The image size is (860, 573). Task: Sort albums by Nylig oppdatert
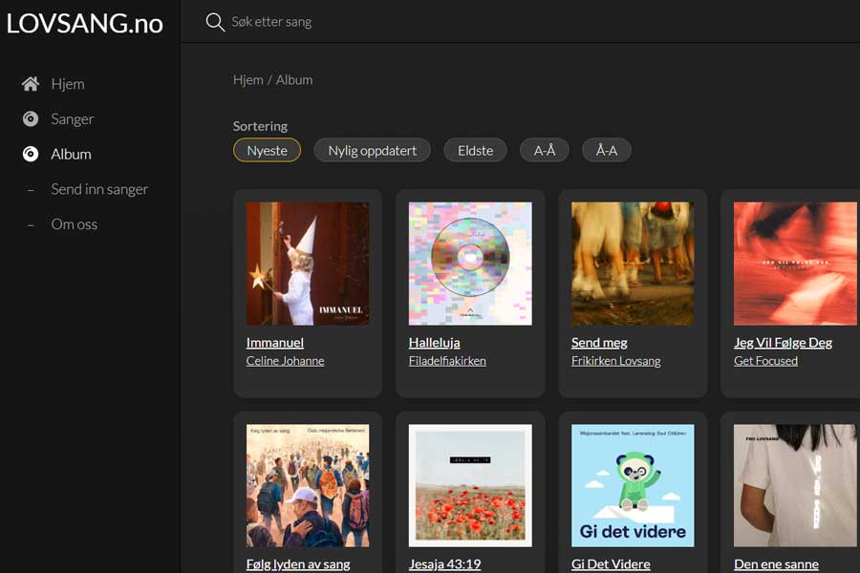(372, 150)
